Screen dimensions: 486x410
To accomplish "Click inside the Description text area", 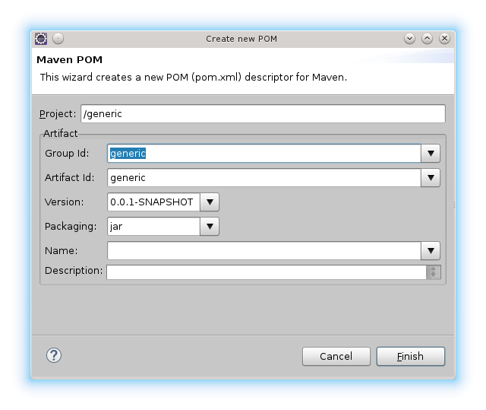I will point(267,272).
